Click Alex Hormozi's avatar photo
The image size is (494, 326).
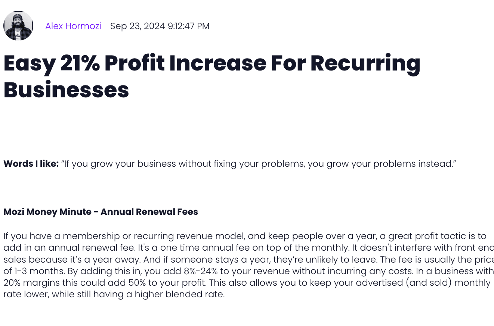click(18, 26)
